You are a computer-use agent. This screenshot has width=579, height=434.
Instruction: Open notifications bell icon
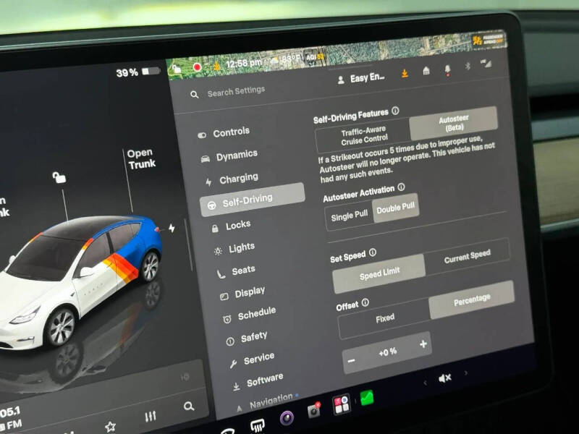click(447, 69)
